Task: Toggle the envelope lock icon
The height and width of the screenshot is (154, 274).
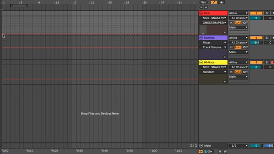Action: point(221,2)
